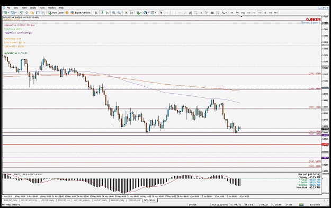Image resolution: width=331 pixels, height=208 pixels.
Task: Switch to line chart style icon
Action: tap(107, 13)
